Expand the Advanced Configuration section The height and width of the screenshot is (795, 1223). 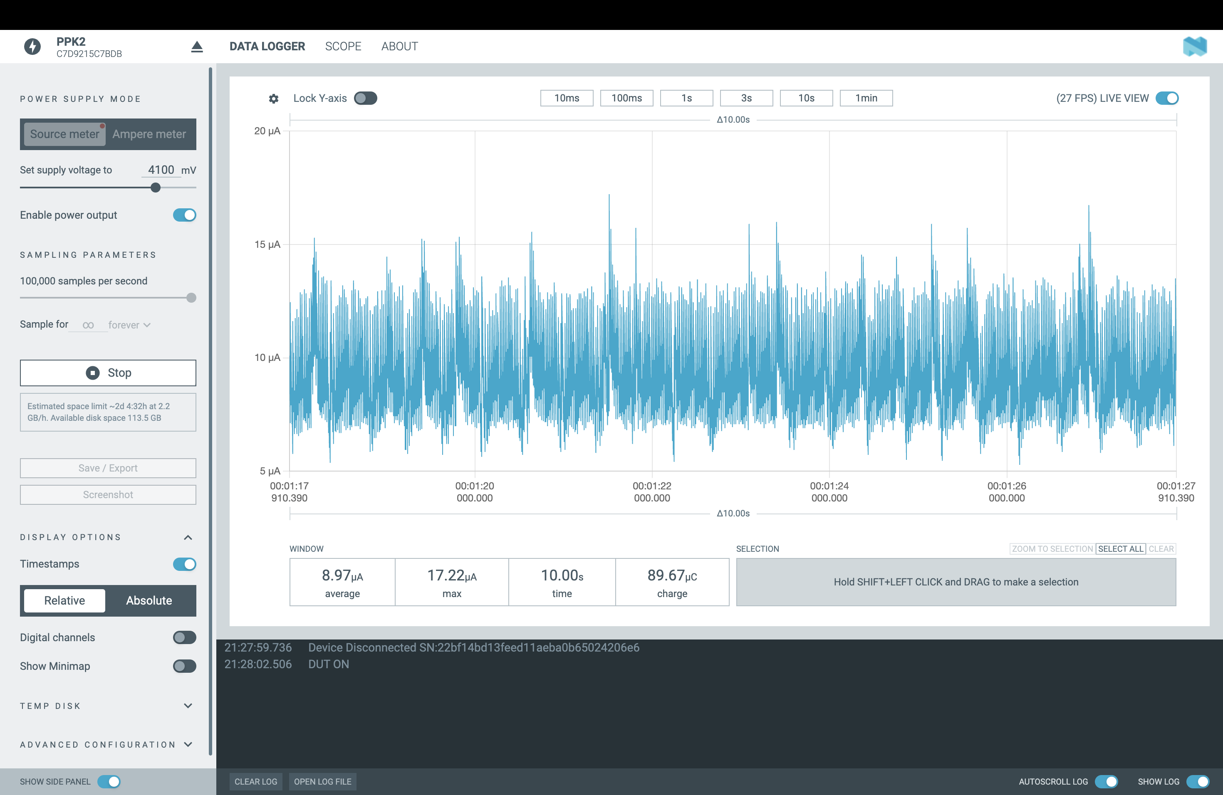[x=188, y=745]
